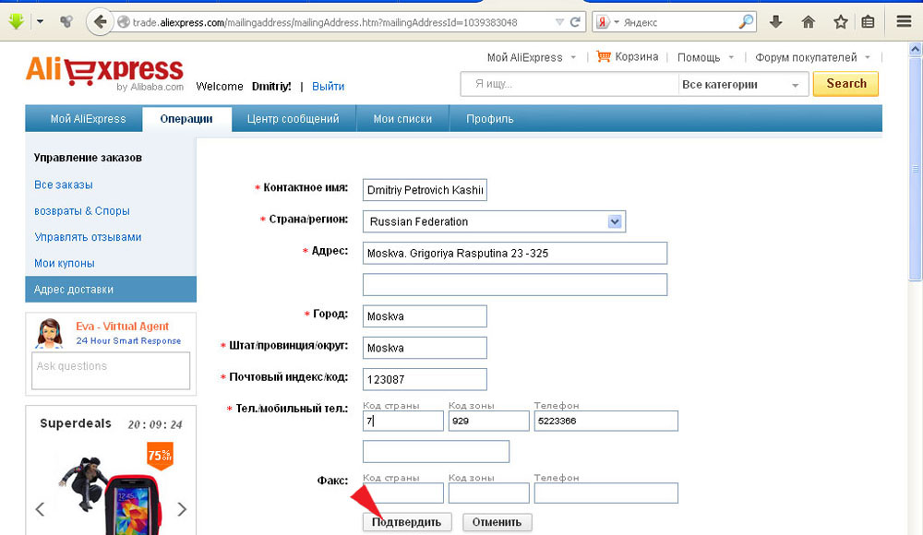Viewport: 923px width, 535px height.
Task: Click the Отменить cancel button
Action: [497, 522]
